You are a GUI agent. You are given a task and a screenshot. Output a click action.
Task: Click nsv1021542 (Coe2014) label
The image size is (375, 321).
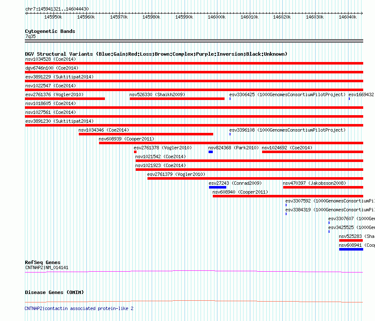(x=161, y=156)
